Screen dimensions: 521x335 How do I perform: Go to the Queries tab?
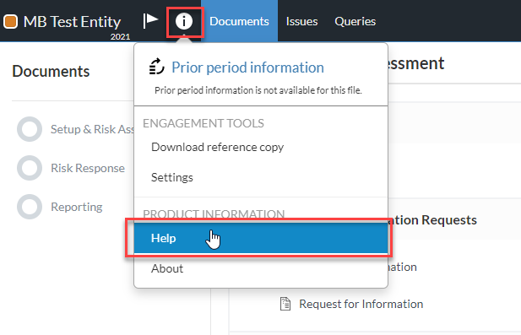click(x=355, y=21)
